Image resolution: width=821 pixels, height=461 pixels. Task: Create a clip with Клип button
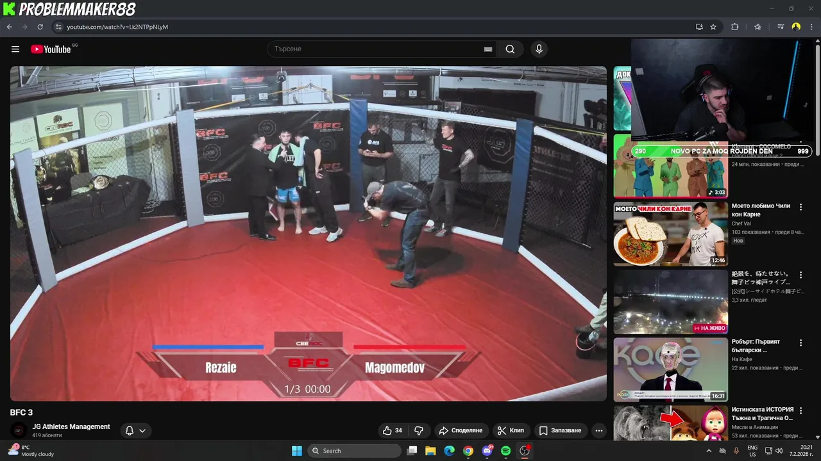point(511,430)
